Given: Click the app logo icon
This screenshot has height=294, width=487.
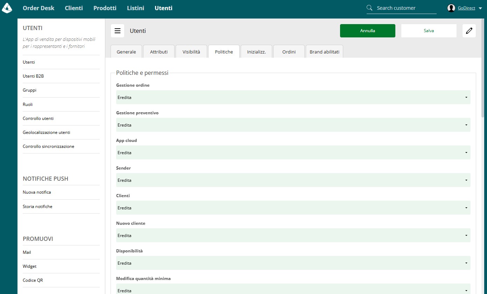Looking at the screenshot, I should tap(7, 8).
